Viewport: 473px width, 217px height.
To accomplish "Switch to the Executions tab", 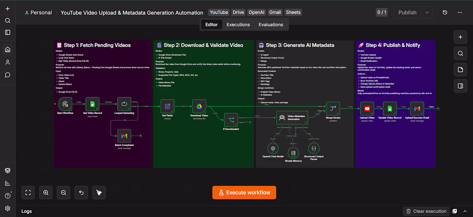I will pos(238,25).
